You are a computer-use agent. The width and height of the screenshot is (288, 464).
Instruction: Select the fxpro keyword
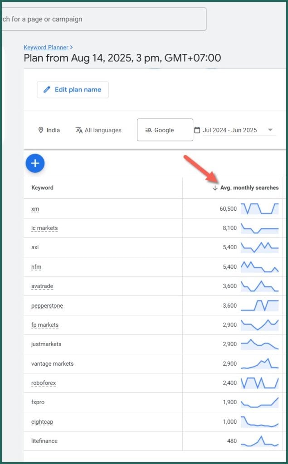pos(38,402)
